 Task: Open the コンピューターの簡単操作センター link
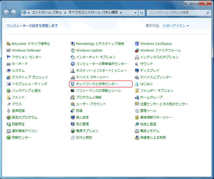(101, 64)
